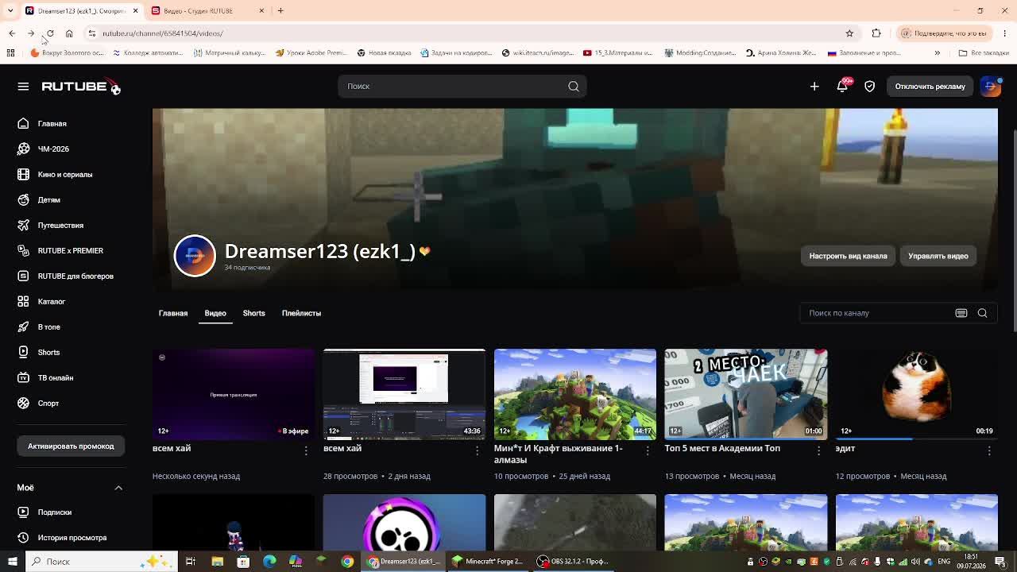Switch to the channel Главная tab
Screen dimensions: 1017x572
tap(173, 313)
